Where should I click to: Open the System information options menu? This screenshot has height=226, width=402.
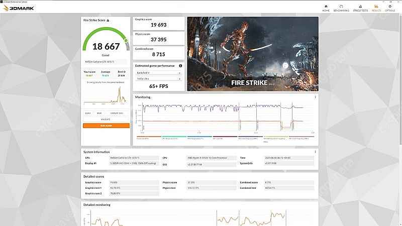pyautogui.click(x=316, y=152)
